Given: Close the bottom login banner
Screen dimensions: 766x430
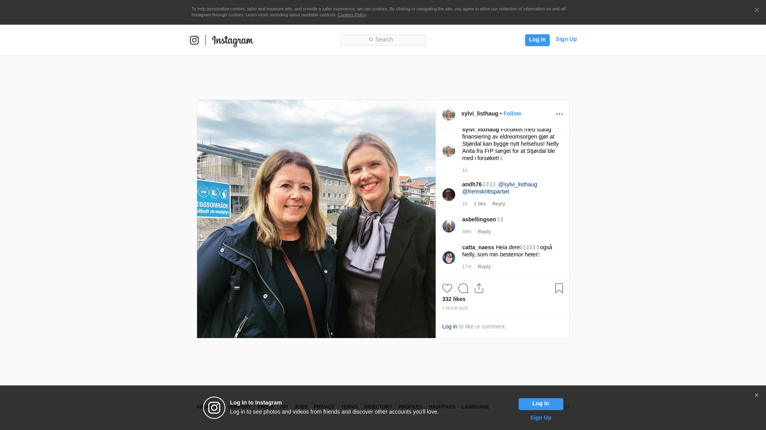Looking at the screenshot, I should pos(756,395).
